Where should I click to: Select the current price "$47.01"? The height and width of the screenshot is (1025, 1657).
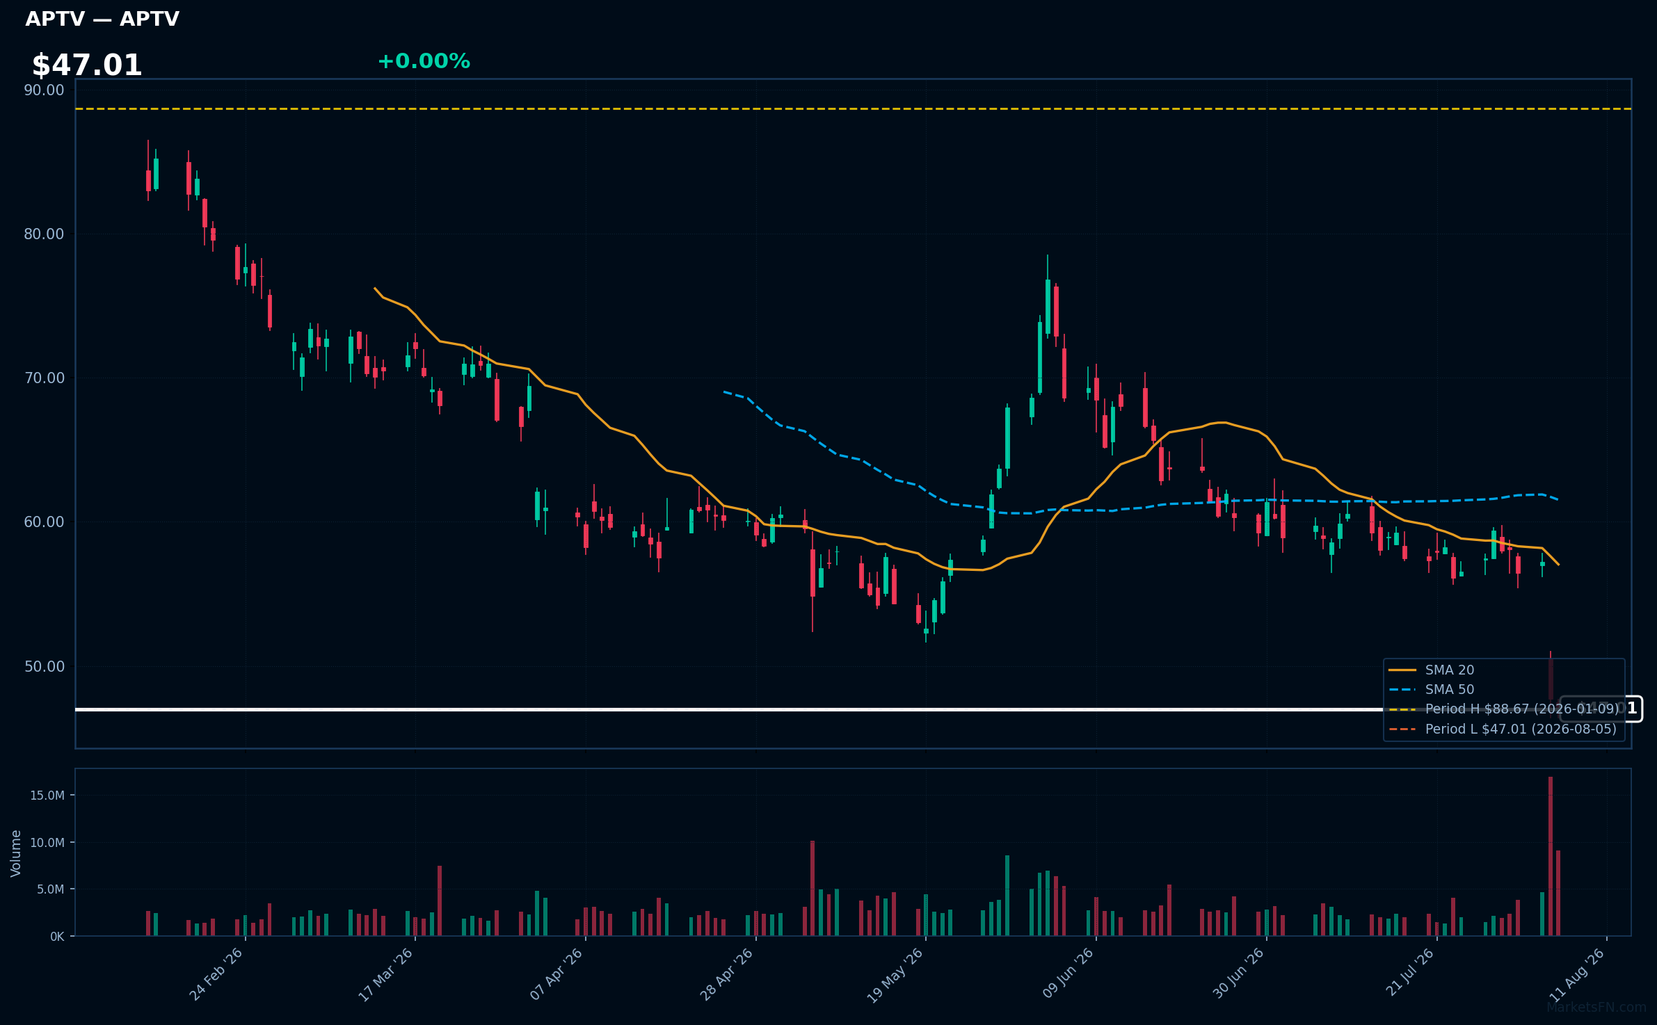[87, 65]
